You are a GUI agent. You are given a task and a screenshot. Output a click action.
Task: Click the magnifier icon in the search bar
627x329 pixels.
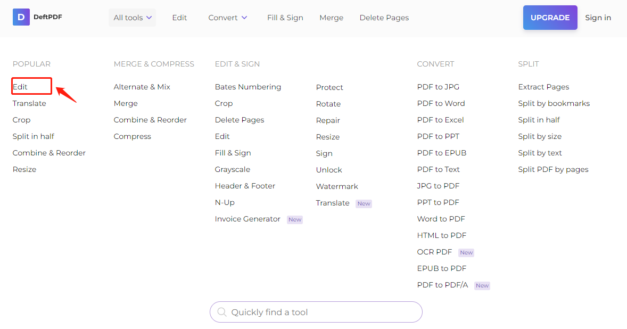(222, 312)
